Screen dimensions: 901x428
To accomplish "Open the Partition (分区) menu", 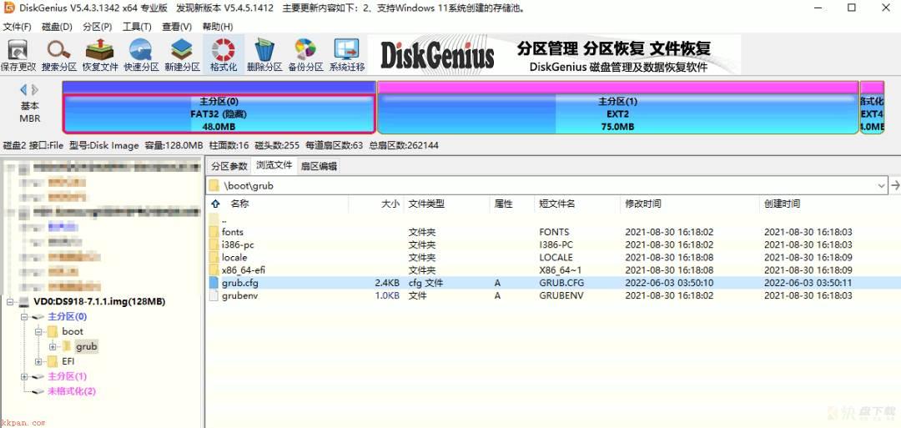I will pos(97,27).
